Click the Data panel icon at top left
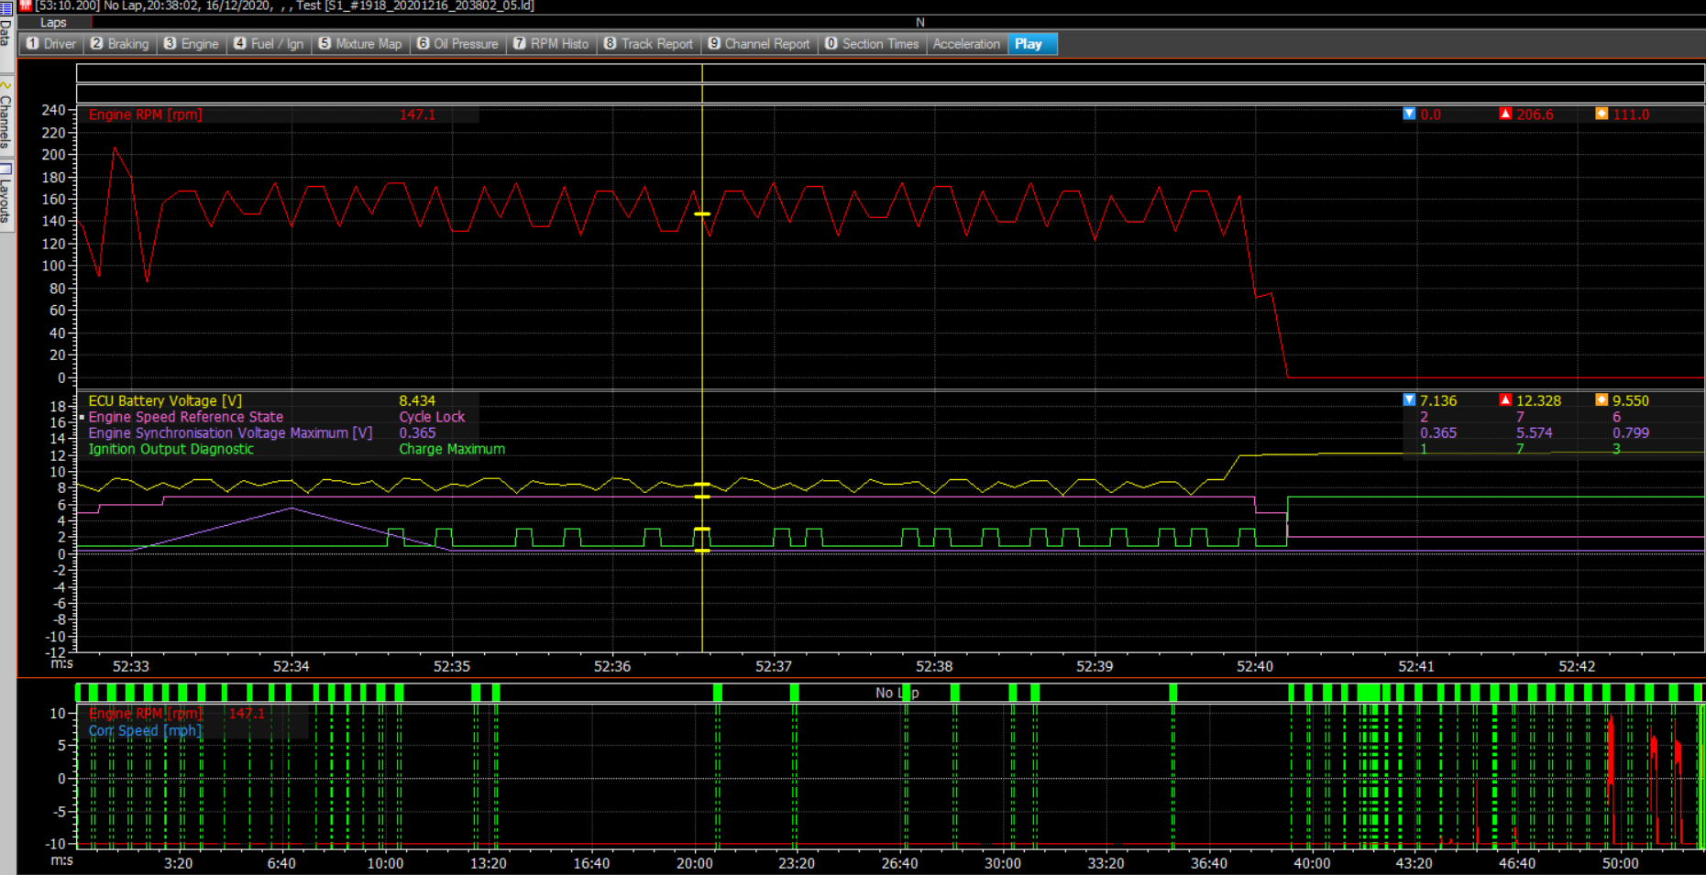 (x=6, y=7)
